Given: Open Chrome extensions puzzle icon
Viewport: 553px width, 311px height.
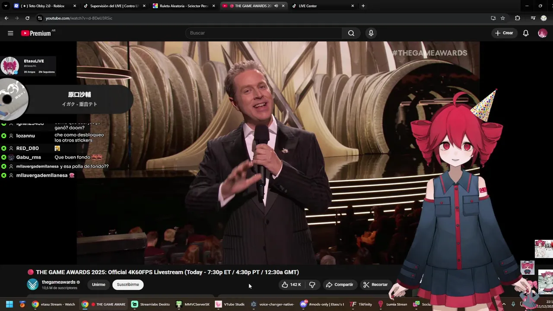Looking at the screenshot, I should pyautogui.click(x=518, y=18).
